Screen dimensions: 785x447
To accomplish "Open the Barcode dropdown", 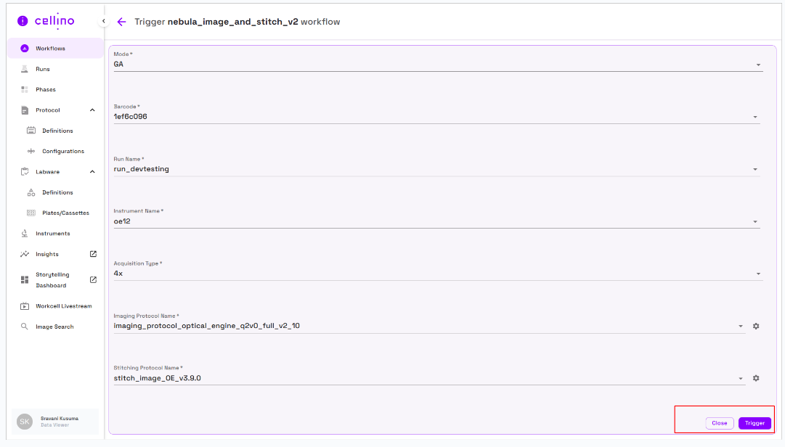I will pyautogui.click(x=755, y=117).
